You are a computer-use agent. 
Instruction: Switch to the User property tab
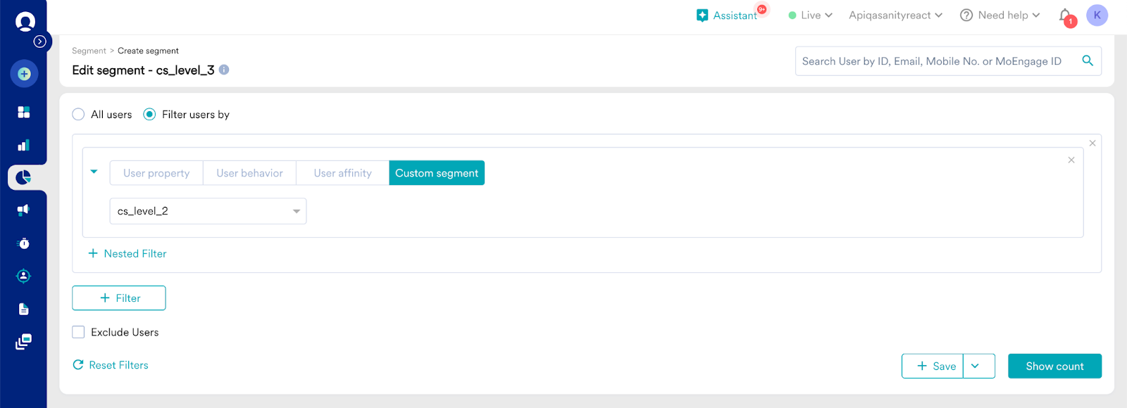pos(156,173)
